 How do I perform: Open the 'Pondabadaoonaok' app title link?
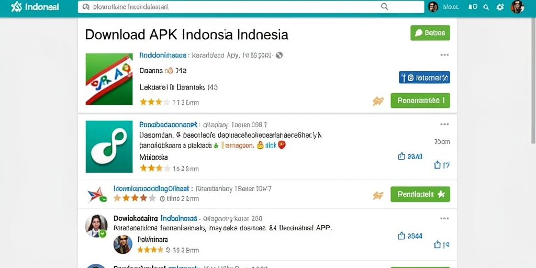(169, 125)
